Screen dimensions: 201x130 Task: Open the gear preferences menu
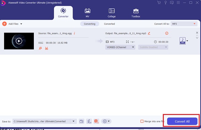coord(106,121)
